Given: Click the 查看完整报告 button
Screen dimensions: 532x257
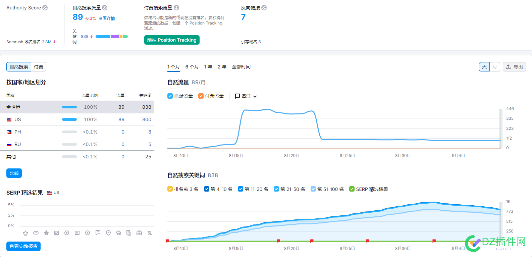Looking at the screenshot, I should pos(23,246).
